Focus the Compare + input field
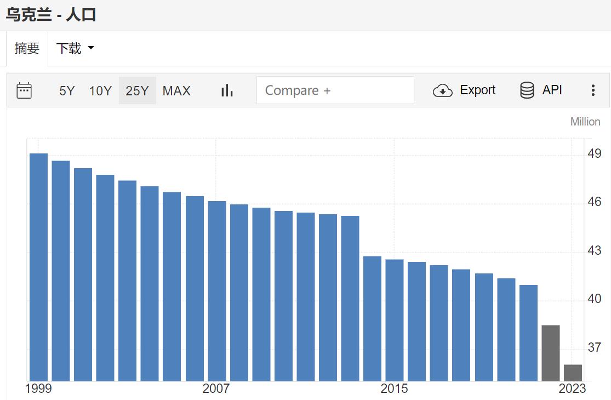The width and height of the screenshot is (611, 400). 335,90
